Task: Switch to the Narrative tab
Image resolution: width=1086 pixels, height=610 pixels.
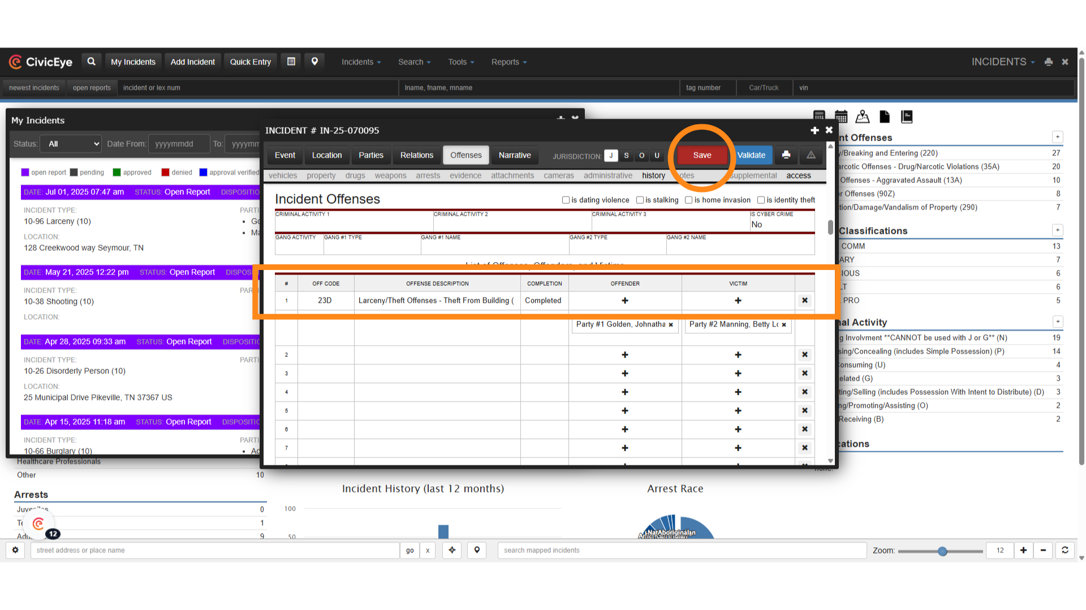Action: 515,155
